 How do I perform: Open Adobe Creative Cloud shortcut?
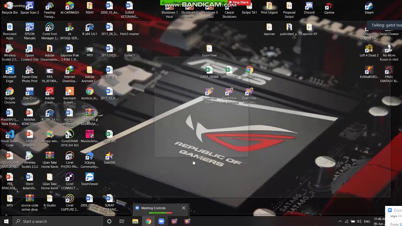pyautogui.click(x=50, y=96)
